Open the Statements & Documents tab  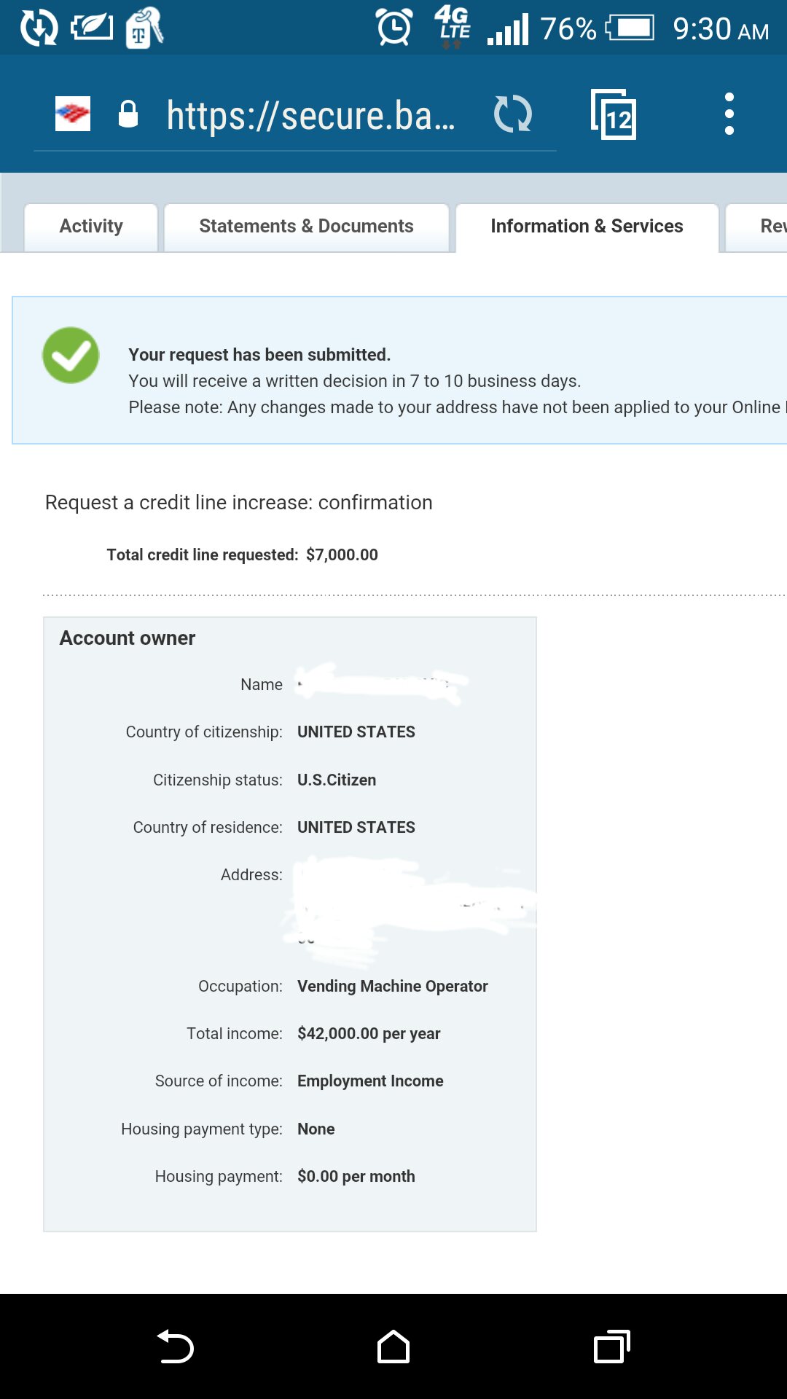tap(306, 226)
